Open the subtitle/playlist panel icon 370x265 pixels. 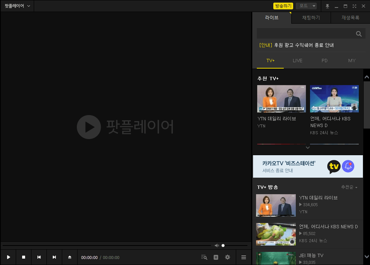pyautogui.click(x=216, y=257)
